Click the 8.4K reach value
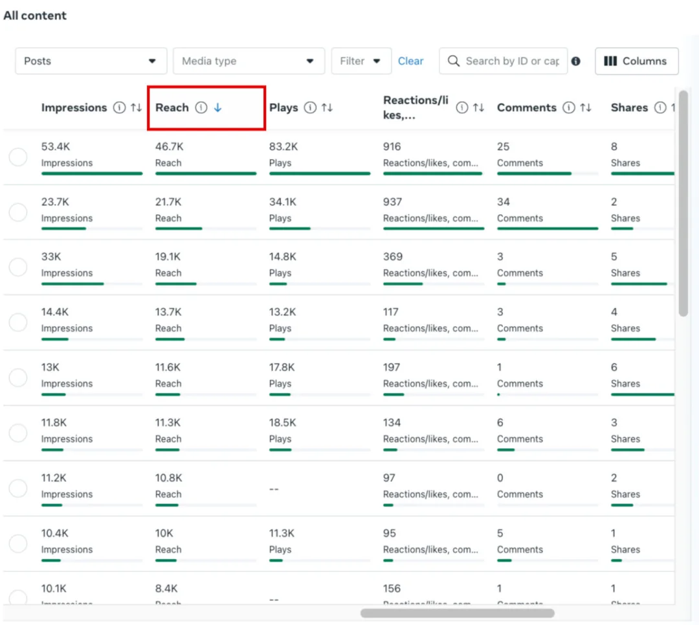 click(x=166, y=589)
